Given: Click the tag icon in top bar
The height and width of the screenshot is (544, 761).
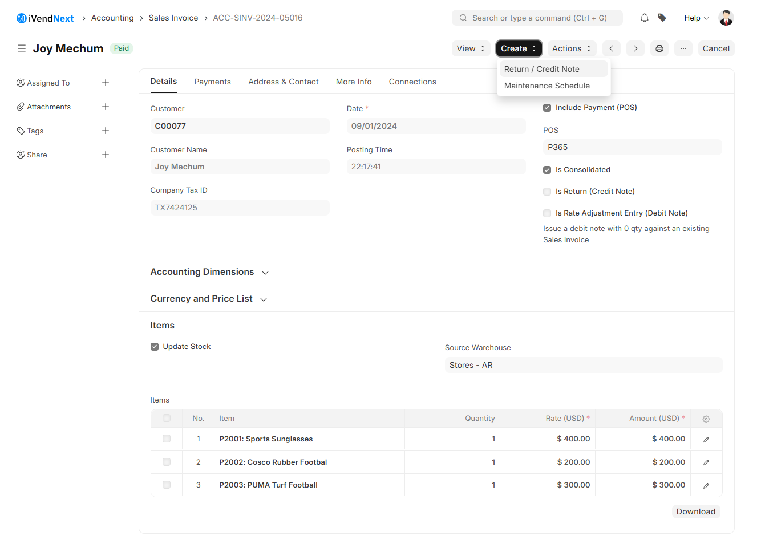Looking at the screenshot, I should (662, 18).
